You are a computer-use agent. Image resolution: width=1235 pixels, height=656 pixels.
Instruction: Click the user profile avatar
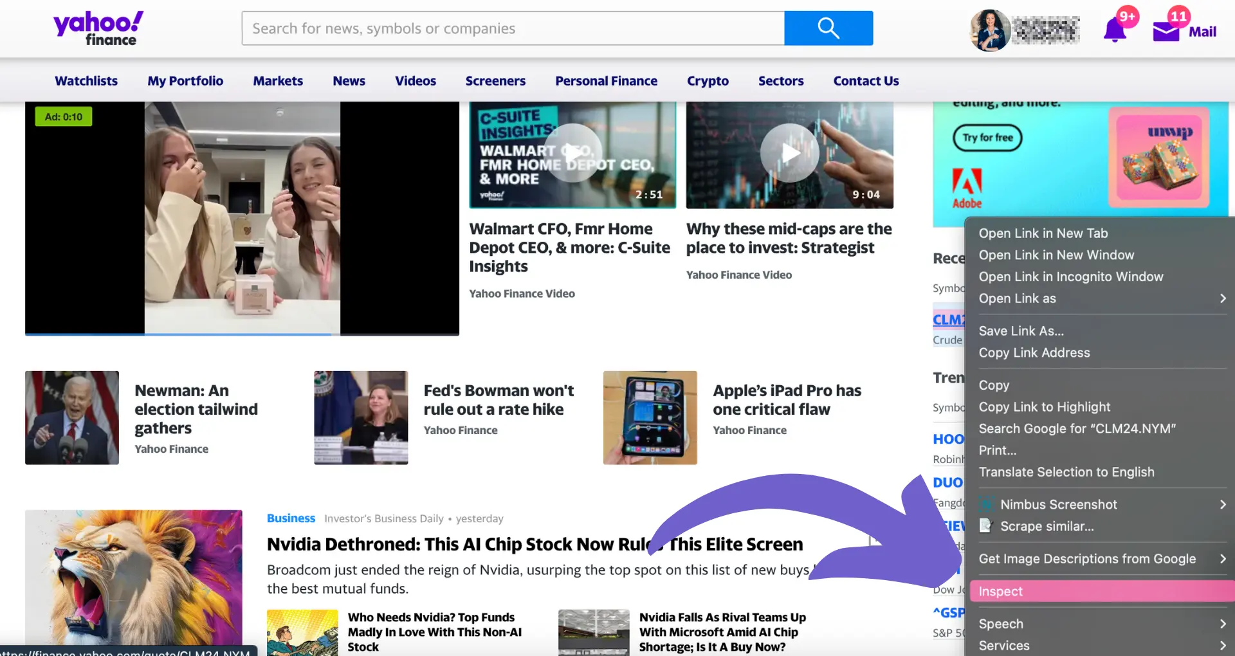[x=991, y=30]
